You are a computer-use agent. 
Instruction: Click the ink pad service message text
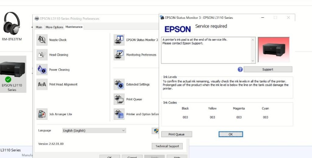point(195,42)
